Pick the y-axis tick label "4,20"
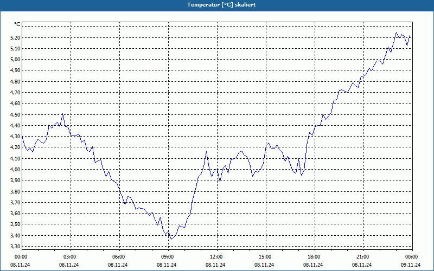The height and width of the screenshot is (271, 434). point(15,147)
